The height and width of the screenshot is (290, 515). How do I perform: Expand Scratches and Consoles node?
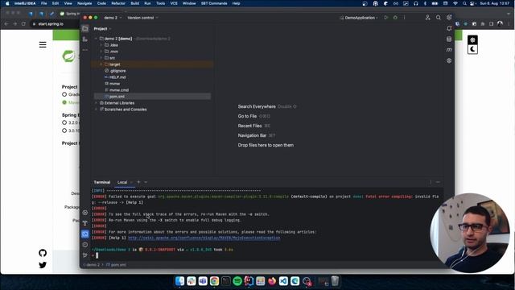click(96, 110)
